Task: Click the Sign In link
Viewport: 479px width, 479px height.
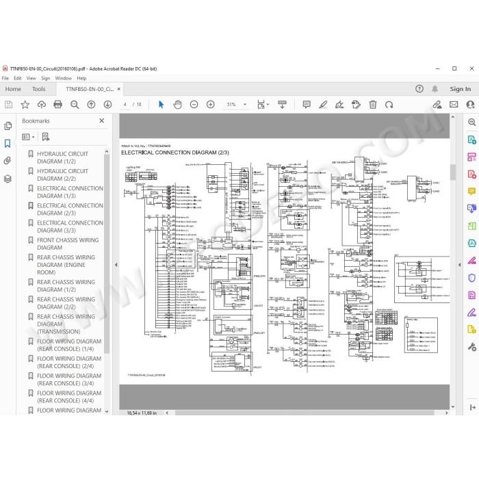Action: coord(460,89)
